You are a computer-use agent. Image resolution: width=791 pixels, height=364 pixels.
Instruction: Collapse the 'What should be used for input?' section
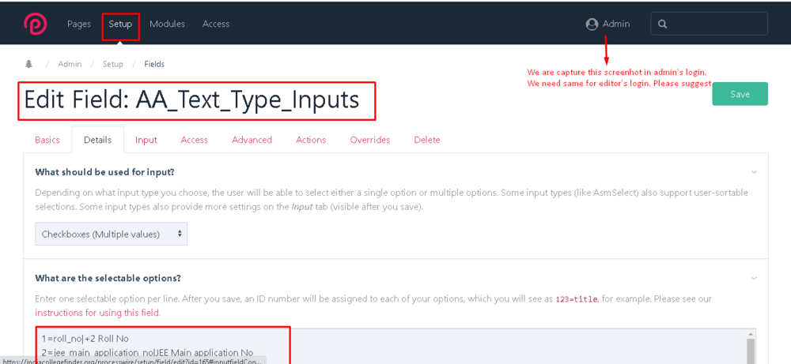coord(754,172)
